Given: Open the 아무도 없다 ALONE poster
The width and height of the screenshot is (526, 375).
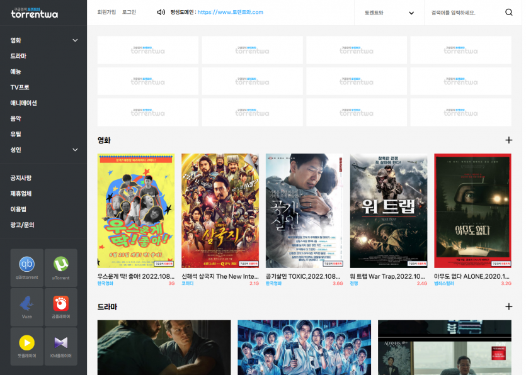Looking at the screenshot, I should pyautogui.click(x=472, y=210).
